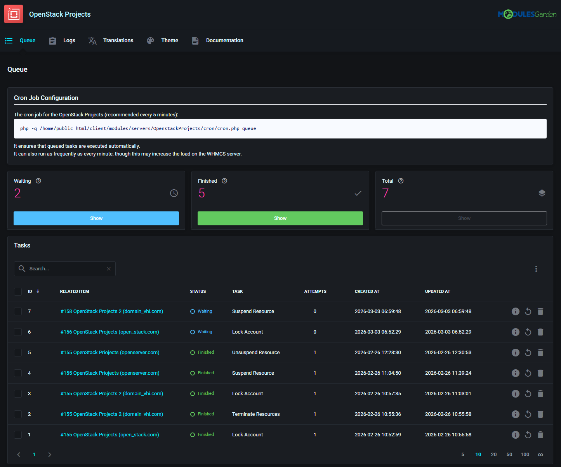The height and width of the screenshot is (467, 561).
Task: Open related item link of task 7
Action: tap(112, 311)
